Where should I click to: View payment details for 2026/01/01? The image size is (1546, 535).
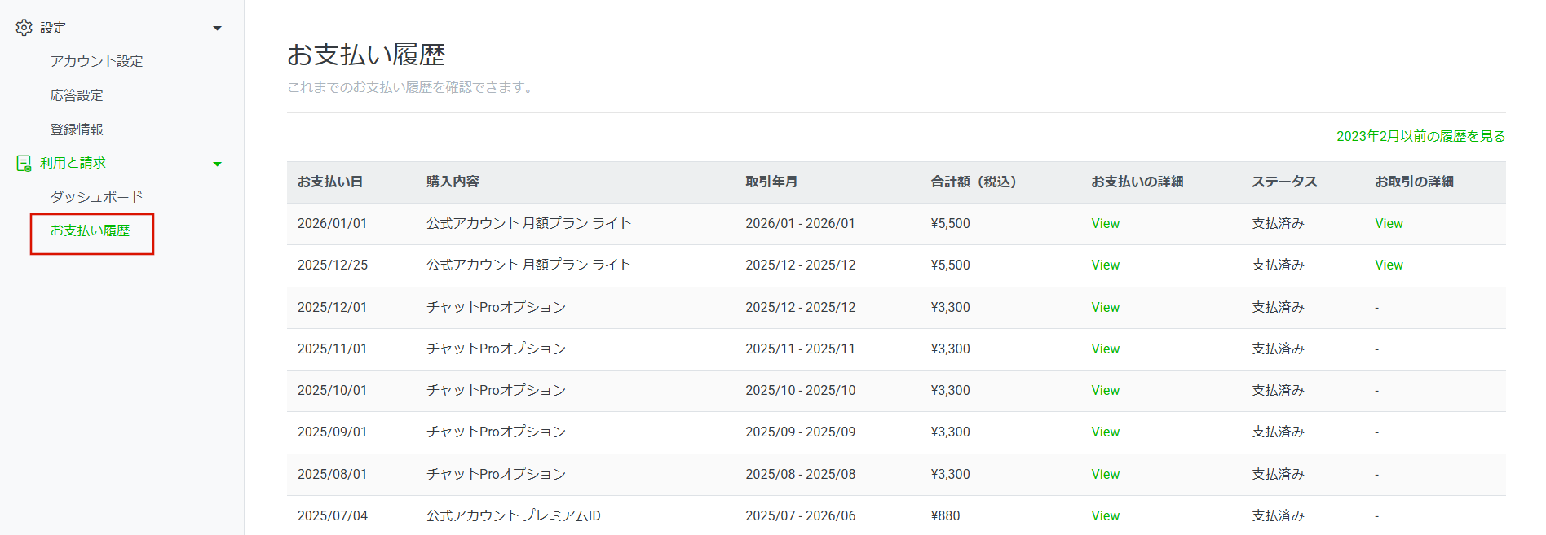[1105, 224]
